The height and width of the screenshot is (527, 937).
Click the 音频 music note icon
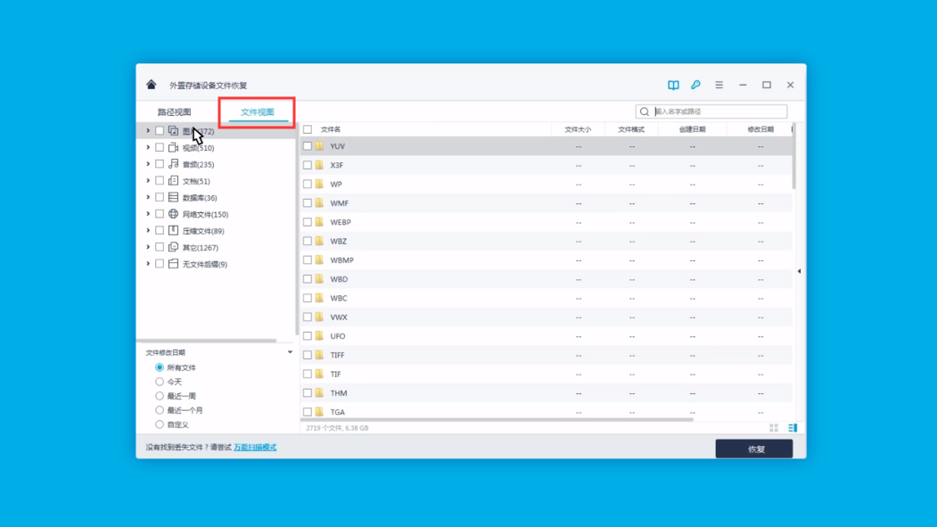(173, 164)
